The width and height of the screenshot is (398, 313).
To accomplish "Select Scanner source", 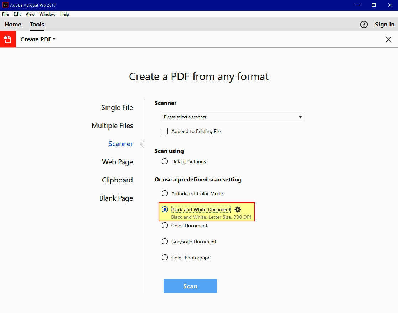I will [120, 144].
